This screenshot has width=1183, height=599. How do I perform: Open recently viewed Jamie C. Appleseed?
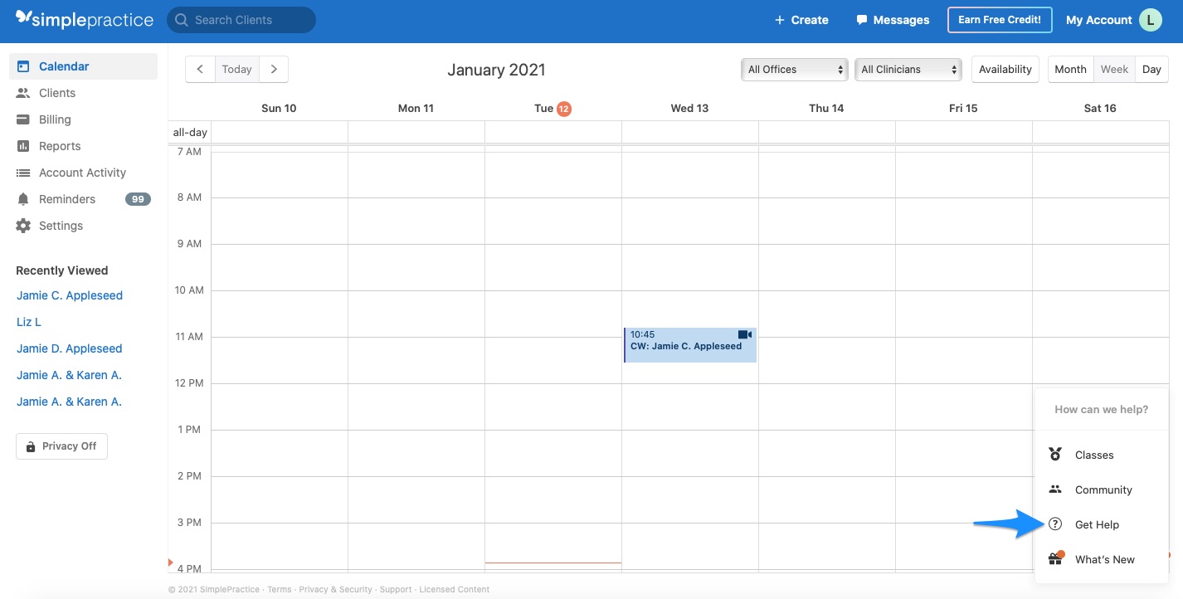click(x=70, y=295)
